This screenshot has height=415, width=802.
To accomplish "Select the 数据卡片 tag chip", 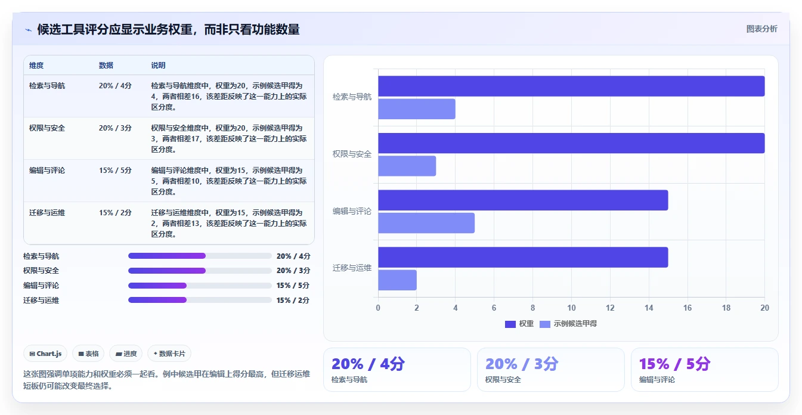I will [x=169, y=354].
